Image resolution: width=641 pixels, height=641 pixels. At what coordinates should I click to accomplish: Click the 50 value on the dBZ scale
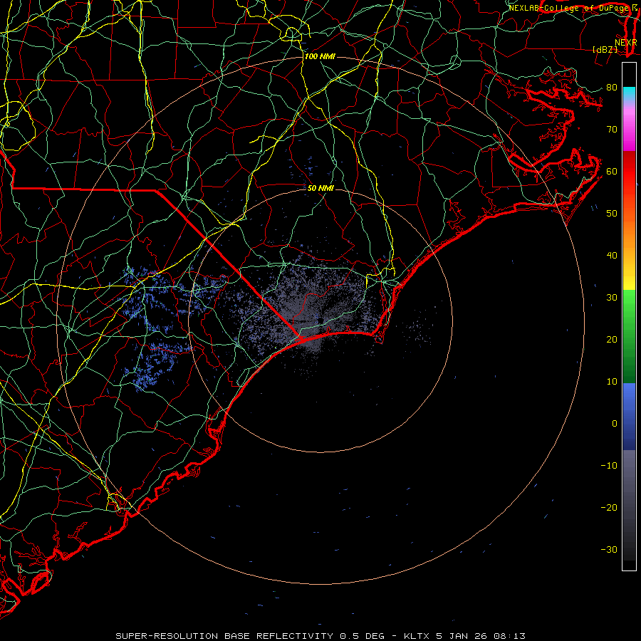[x=612, y=214]
